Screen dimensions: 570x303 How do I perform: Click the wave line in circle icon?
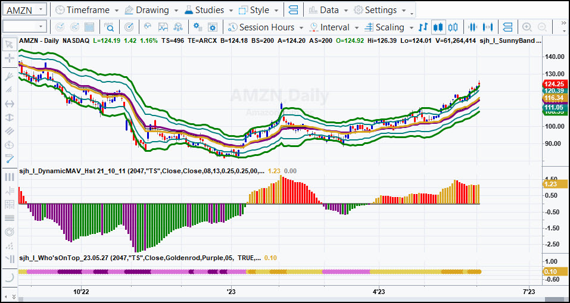pyautogui.click(x=148, y=27)
